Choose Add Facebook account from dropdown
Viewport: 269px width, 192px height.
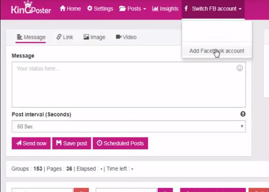(x=217, y=51)
